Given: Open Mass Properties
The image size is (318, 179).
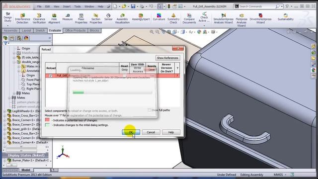Looking at the screenshot, I should click(81, 18).
